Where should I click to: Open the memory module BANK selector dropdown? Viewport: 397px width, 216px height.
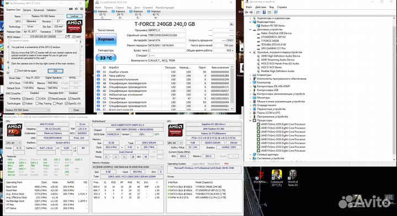click(128, 167)
